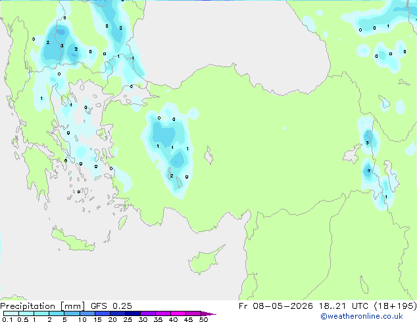The image size is (417, 322).
Task: Select the 35–40 mm legend swatch
Action: tap(163, 313)
